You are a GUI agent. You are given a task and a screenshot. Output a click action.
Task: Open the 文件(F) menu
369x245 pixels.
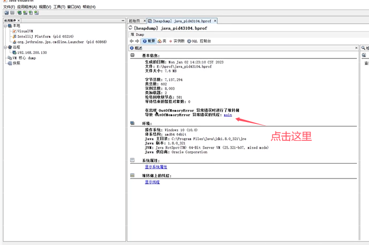coord(9,7)
